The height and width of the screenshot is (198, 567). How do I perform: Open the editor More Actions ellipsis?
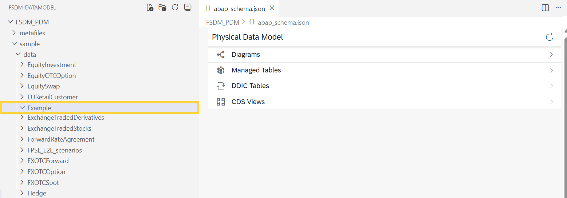[558, 8]
